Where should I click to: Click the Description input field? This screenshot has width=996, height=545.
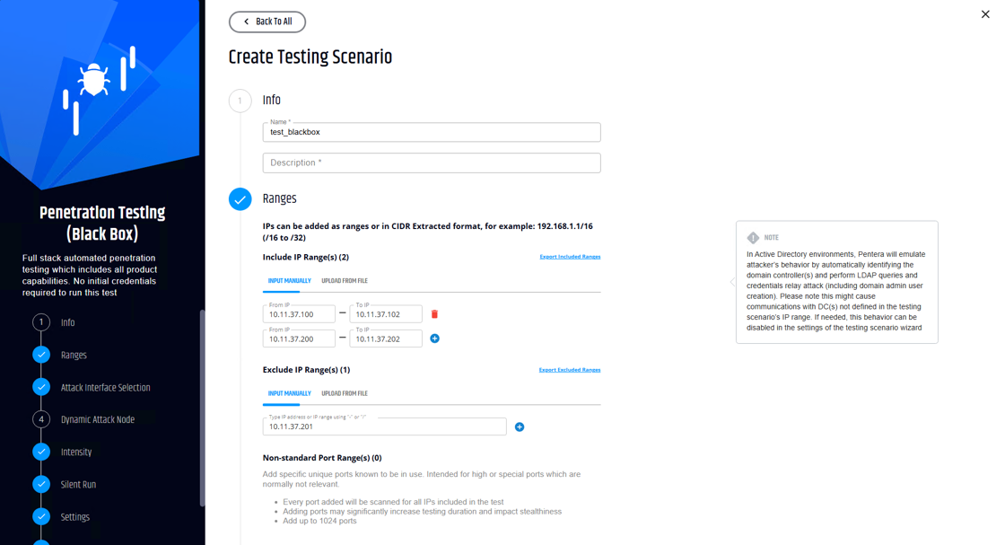pyautogui.click(x=432, y=163)
